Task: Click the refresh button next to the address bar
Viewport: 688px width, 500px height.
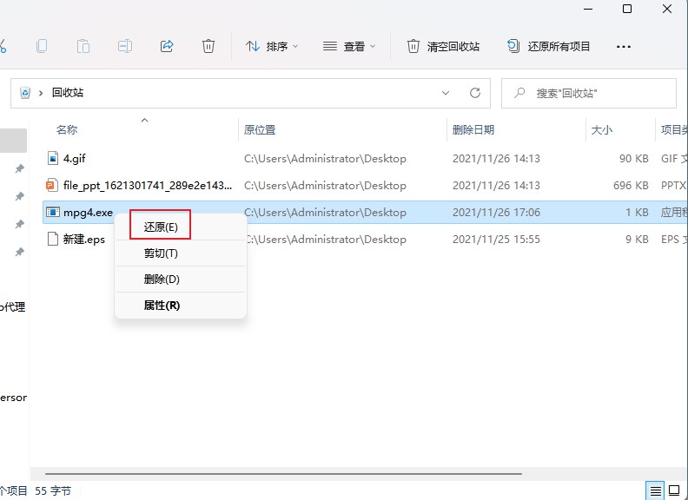Action: (475, 93)
